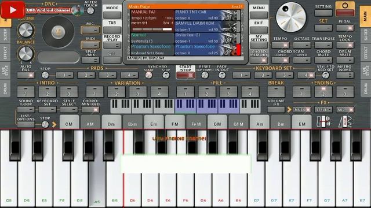
Task: Toggle the Chord Mute button
Action: point(323,60)
